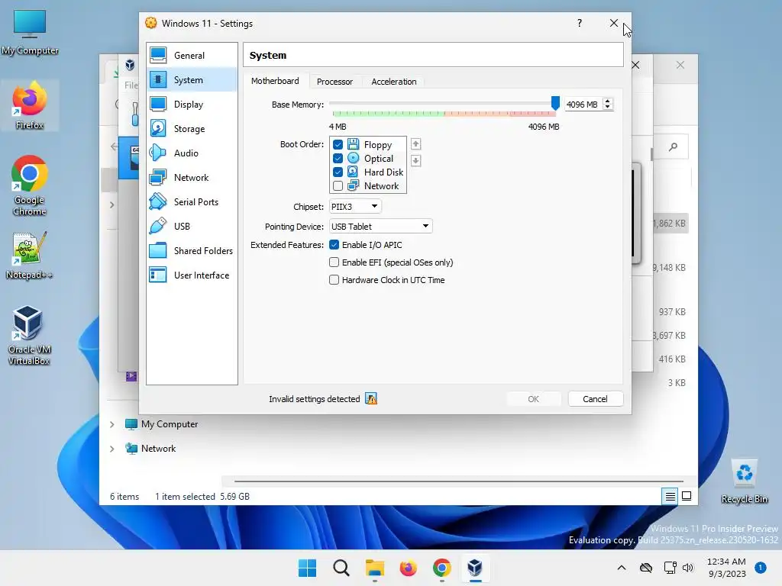This screenshot has width=782, height=586.
Task: Open the Network settings category in sidebar
Action: [192, 177]
